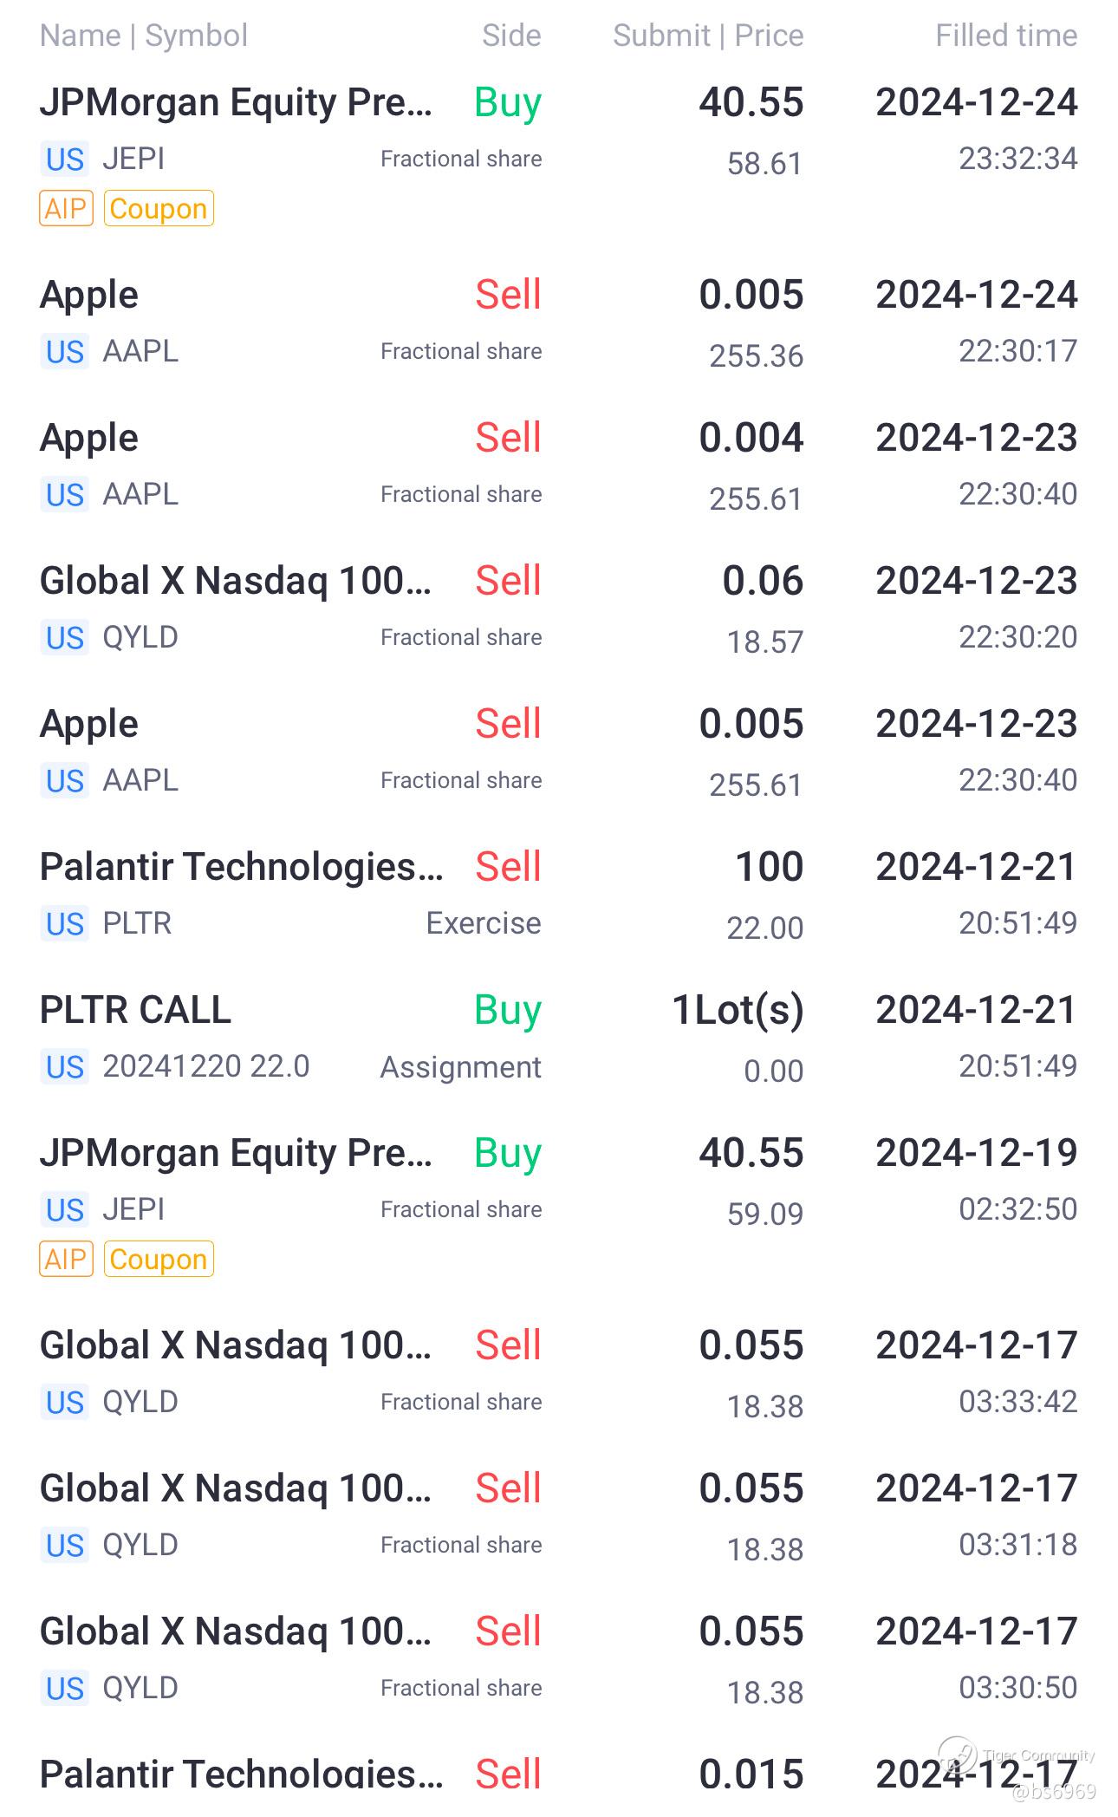Viewport: 1118px width, 1817px height.
Task: Select the Side column header
Action: [511, 36]
